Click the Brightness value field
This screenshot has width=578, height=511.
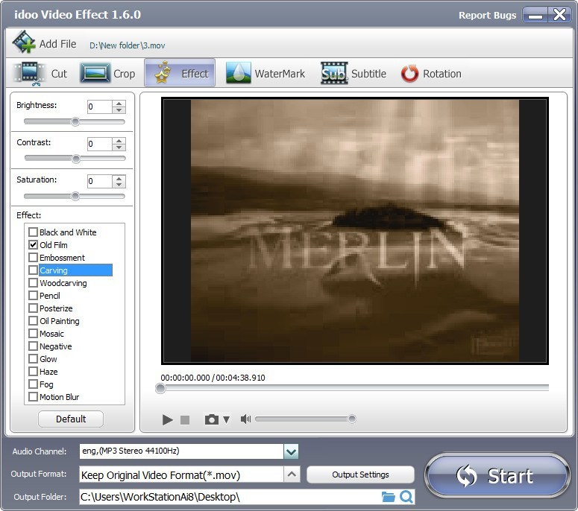99,107
